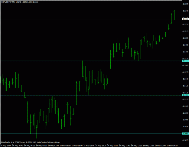Click the 14 May 13:40 time label

160,146
